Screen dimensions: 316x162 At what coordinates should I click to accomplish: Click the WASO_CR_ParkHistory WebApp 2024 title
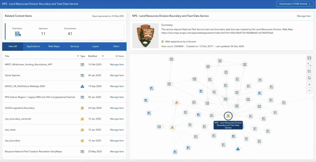tap(25, 86)
